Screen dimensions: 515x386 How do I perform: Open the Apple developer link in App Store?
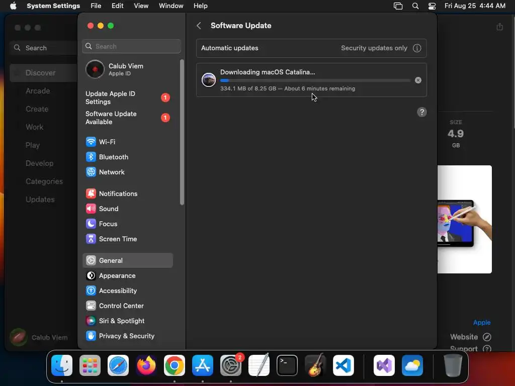481,322
